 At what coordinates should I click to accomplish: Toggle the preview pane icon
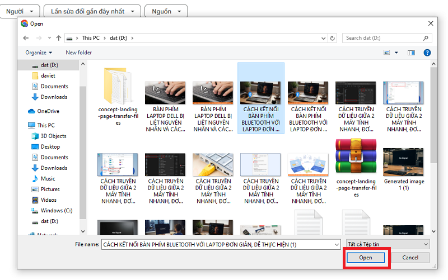411,53
